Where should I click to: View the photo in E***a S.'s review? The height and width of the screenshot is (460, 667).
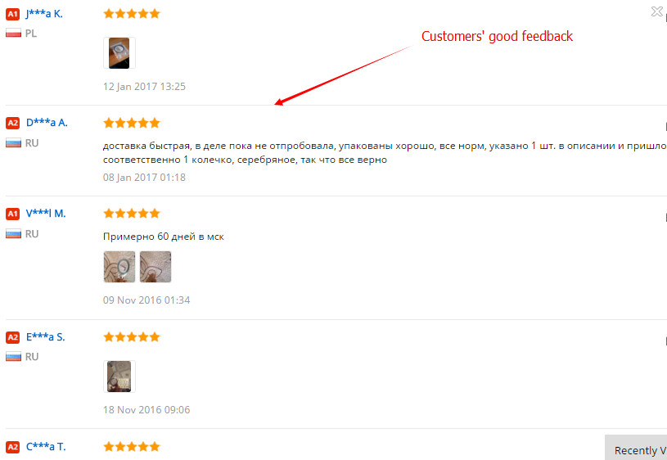119,377
